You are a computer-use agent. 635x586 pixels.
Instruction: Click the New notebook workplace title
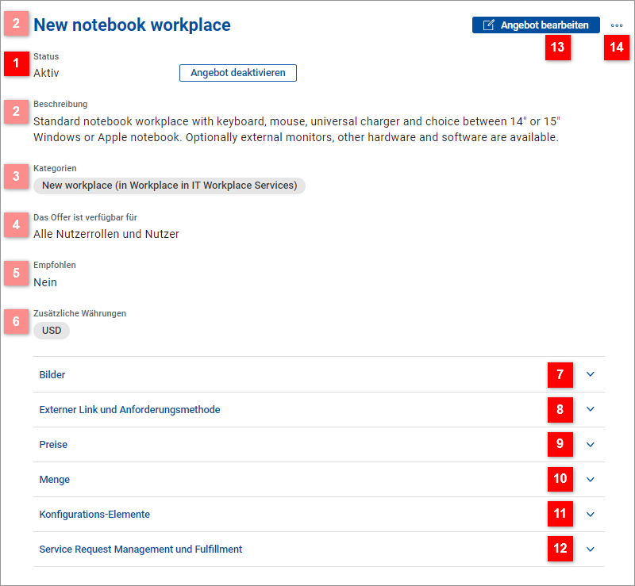[132, 25]
